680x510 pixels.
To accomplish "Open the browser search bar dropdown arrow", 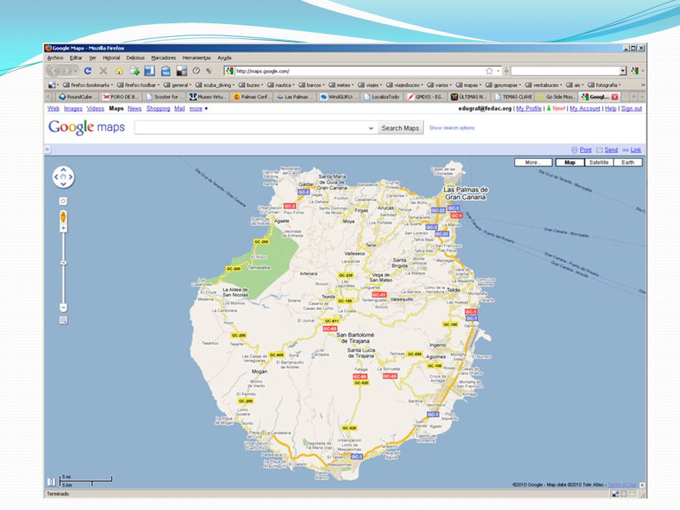I will coord(623,71).
